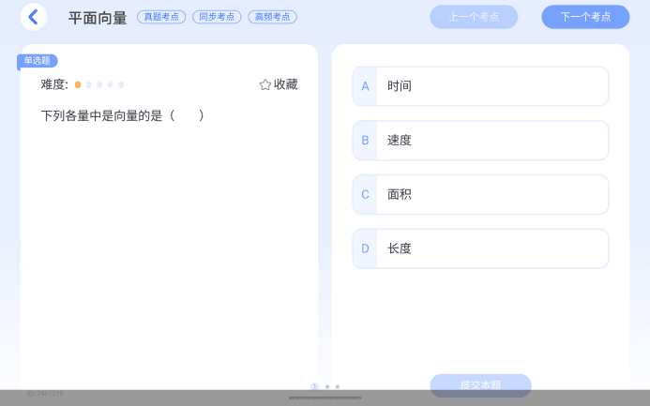Open the 真题考点 tag
This screenshot has width=650, height=406.
click(x=161, y=17)
